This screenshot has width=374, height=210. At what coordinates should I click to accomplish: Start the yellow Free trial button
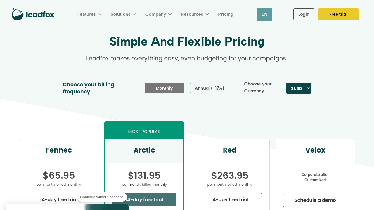(x=338, y=14)
